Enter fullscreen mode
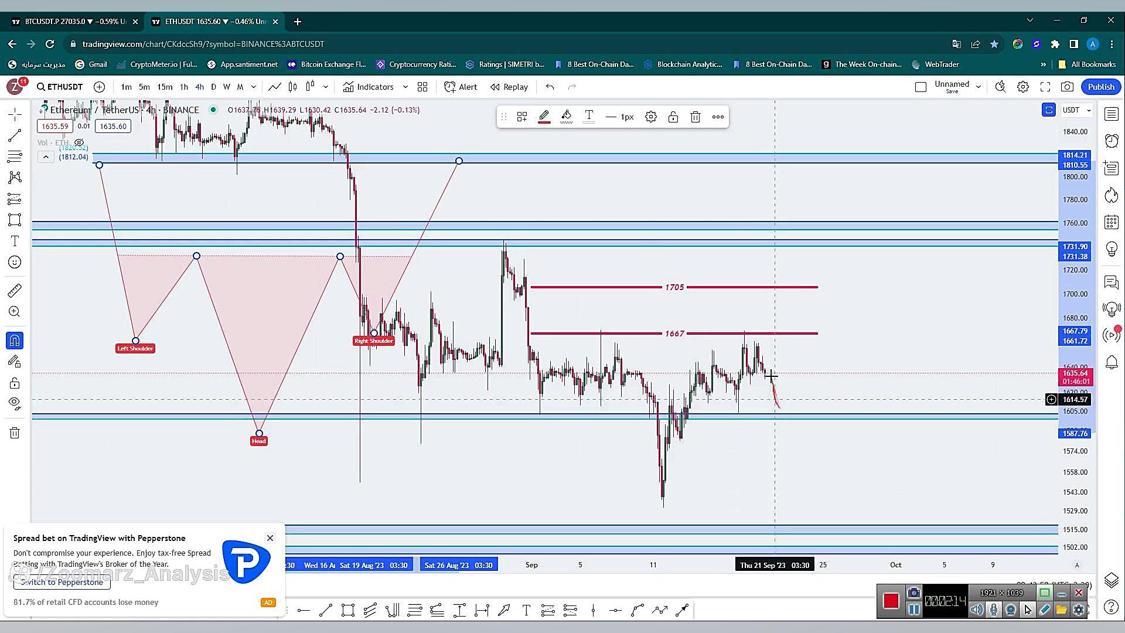The height and width of the screenshot is (633, 1125). 1045,87
